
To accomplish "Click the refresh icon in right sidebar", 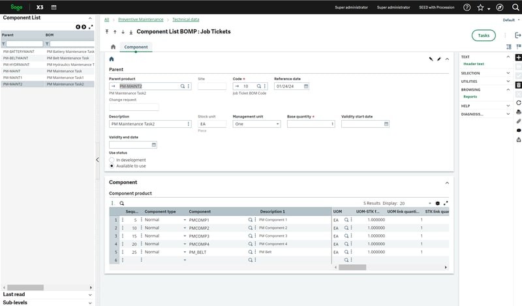I will click(518, 103).
